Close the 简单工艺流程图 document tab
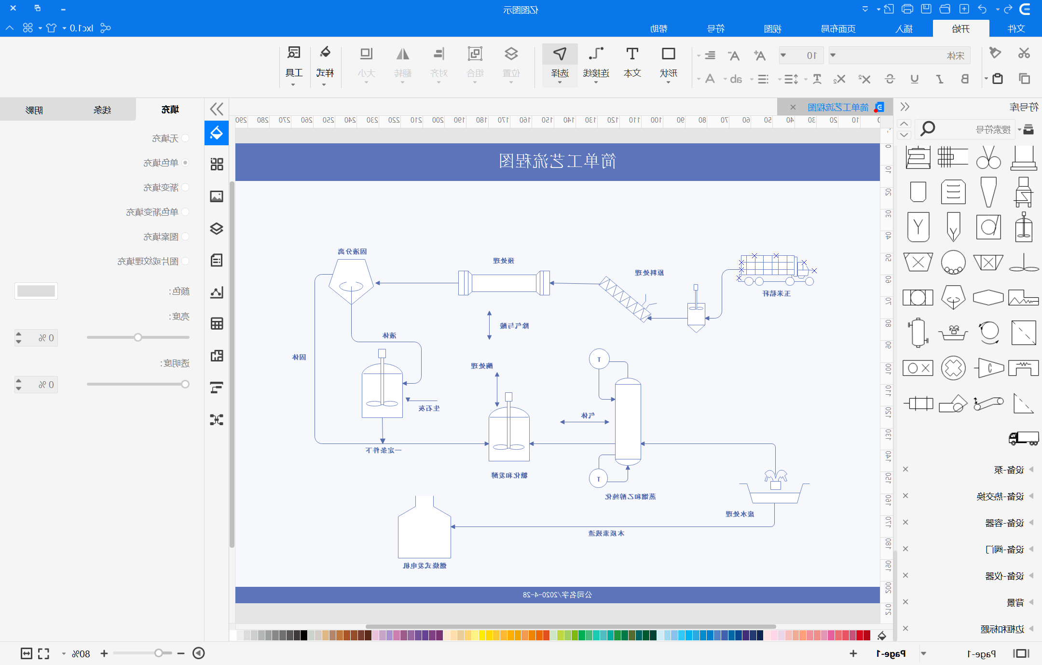Image resolution: width=1042 pixels, height=665 pixels. (793, 107)
